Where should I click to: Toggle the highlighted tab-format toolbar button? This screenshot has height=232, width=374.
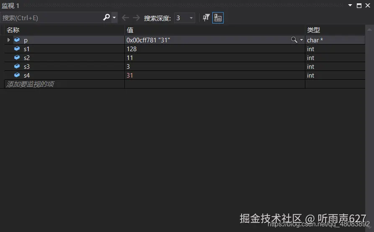(218, 18)
